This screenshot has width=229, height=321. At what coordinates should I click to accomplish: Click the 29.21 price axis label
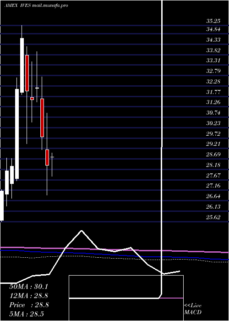pyautogui.click(x=213, y=144)
